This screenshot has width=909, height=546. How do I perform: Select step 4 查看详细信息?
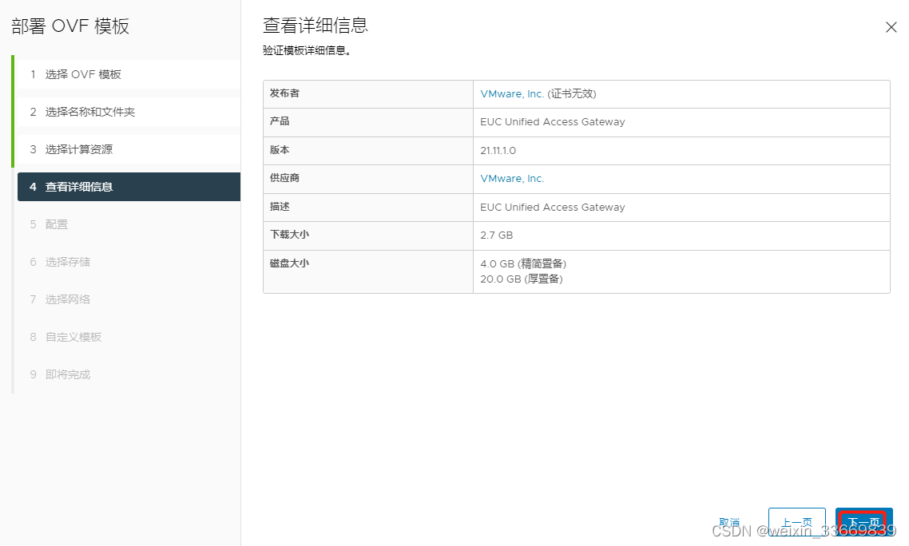click(129, 187)
